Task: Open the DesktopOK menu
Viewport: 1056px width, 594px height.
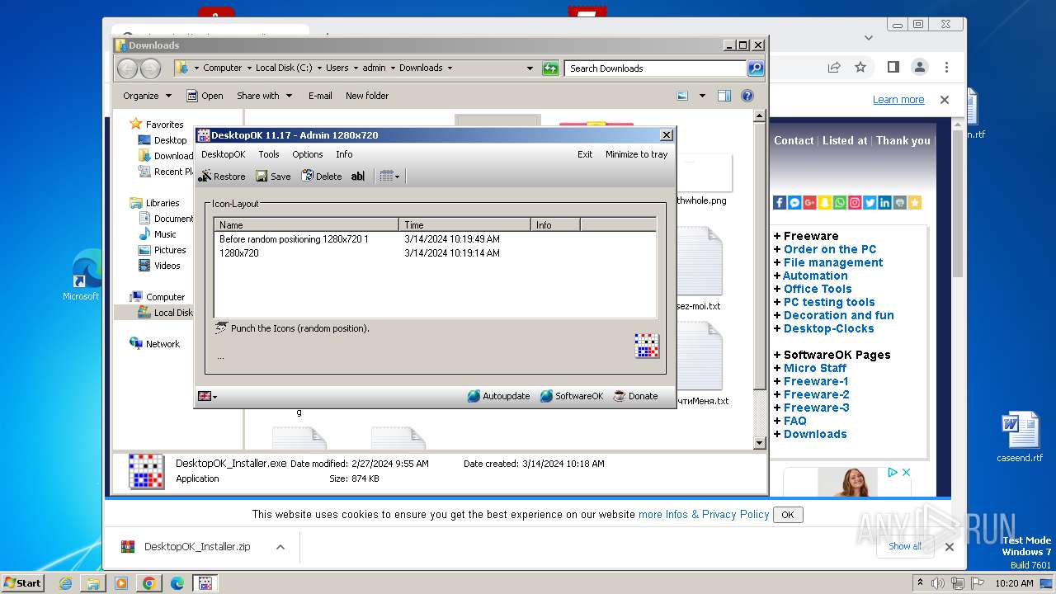Action: 224,154
